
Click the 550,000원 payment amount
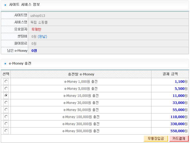click(x=179, y=131)
